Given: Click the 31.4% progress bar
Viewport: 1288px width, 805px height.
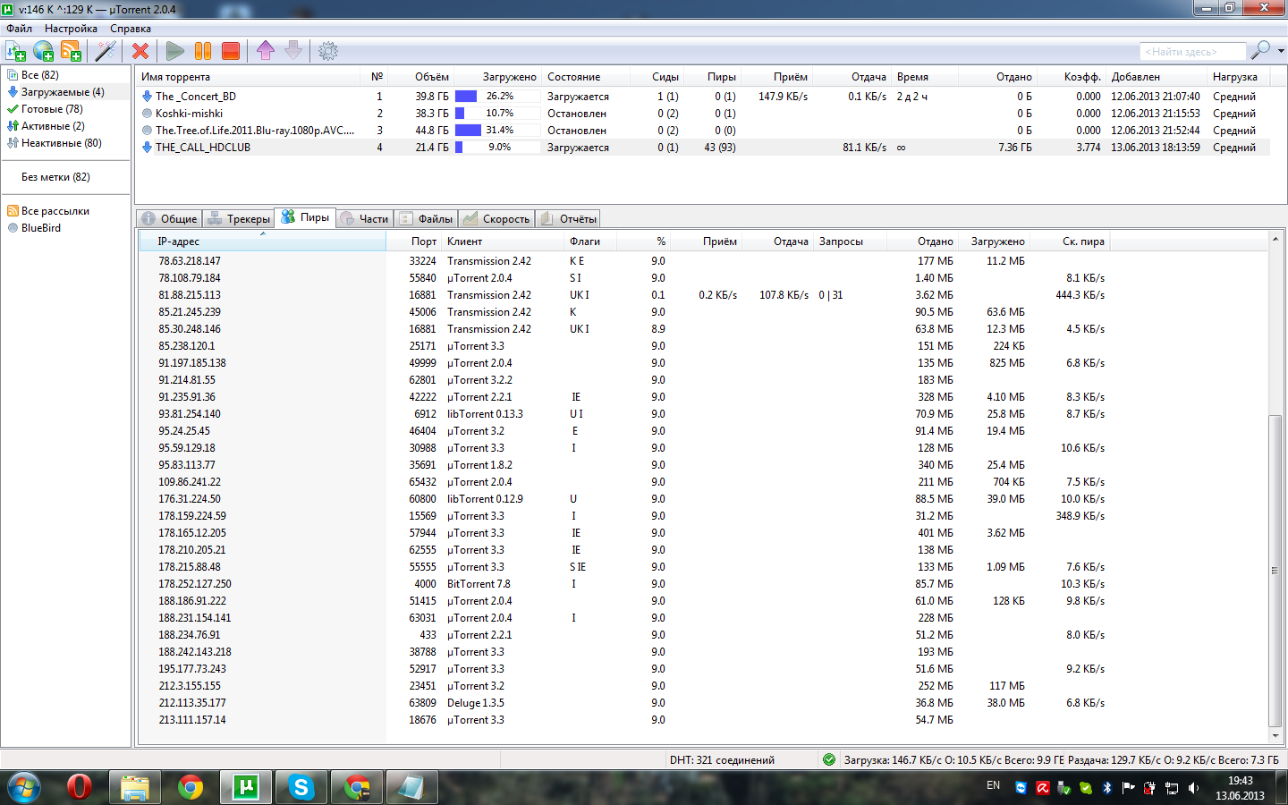Looking at the screenshot, I should [497, 131].
